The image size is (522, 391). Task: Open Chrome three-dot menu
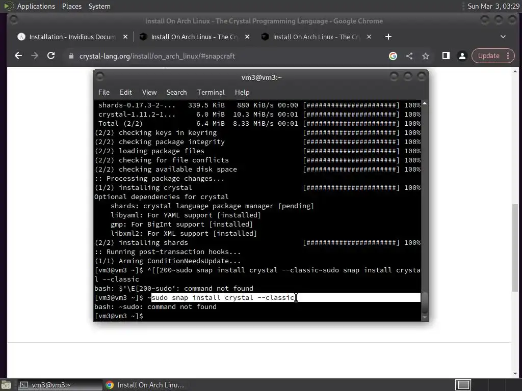click(x=508, y=56)
